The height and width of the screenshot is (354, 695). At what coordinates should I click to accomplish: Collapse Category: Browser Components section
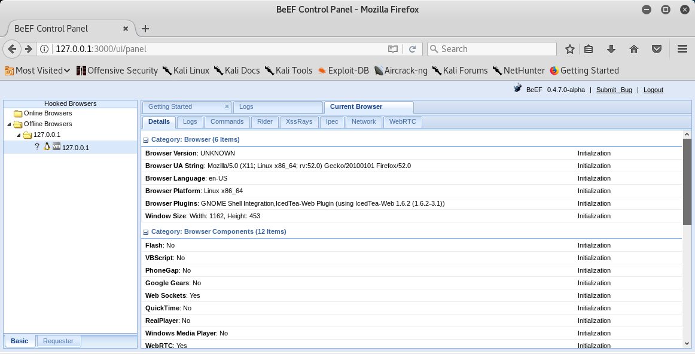coord(146,232)
